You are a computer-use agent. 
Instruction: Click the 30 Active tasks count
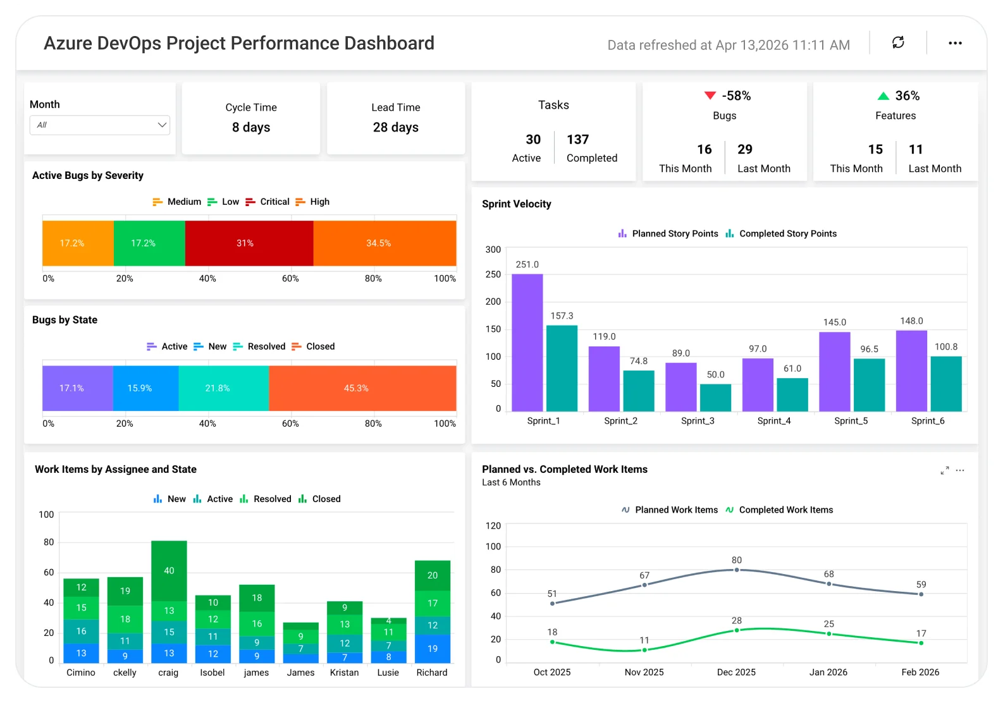tap(533, 140)
